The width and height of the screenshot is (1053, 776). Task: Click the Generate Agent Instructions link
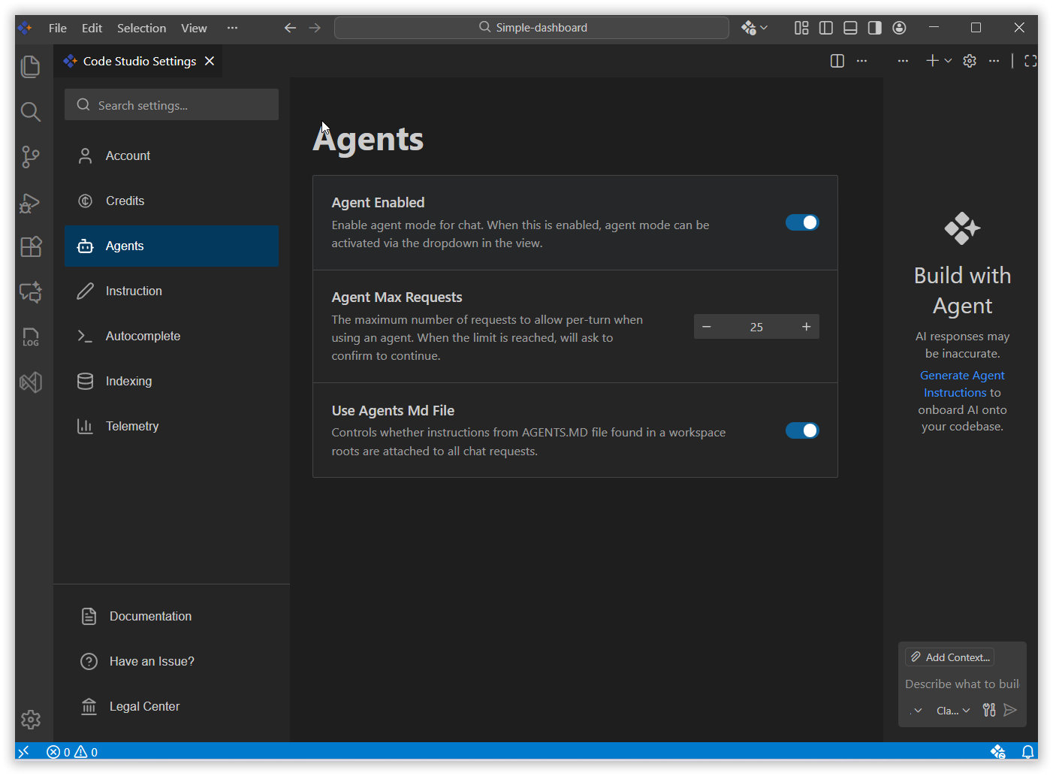pos(961,384)
